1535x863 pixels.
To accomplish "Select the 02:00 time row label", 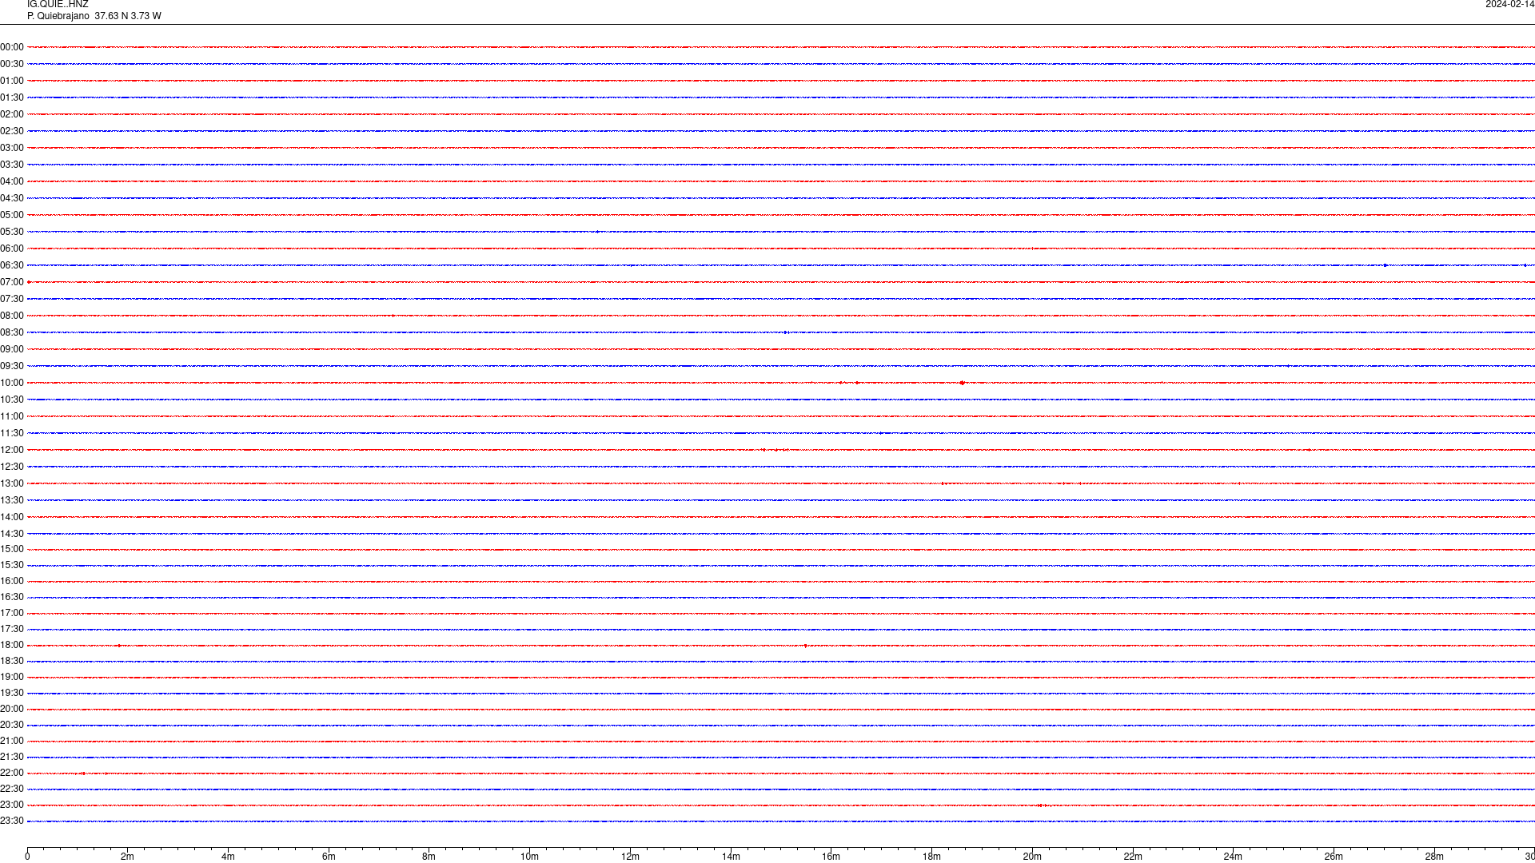I will pos(12,114).
